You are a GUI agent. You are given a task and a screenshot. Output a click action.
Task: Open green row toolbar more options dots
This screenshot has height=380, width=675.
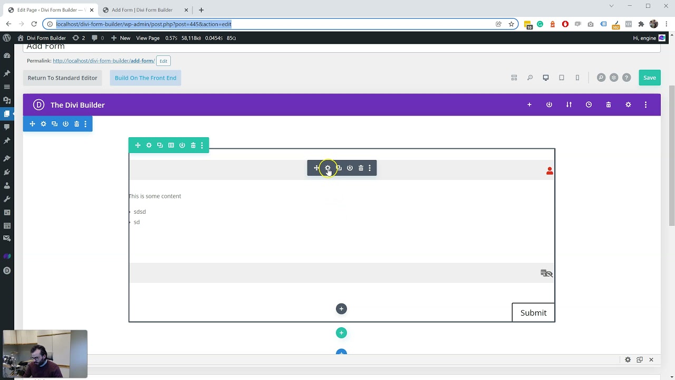[x=202, y=145]
